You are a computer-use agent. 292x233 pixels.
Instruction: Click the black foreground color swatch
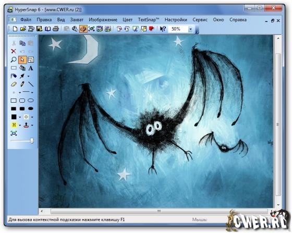[x=14, y=117]
